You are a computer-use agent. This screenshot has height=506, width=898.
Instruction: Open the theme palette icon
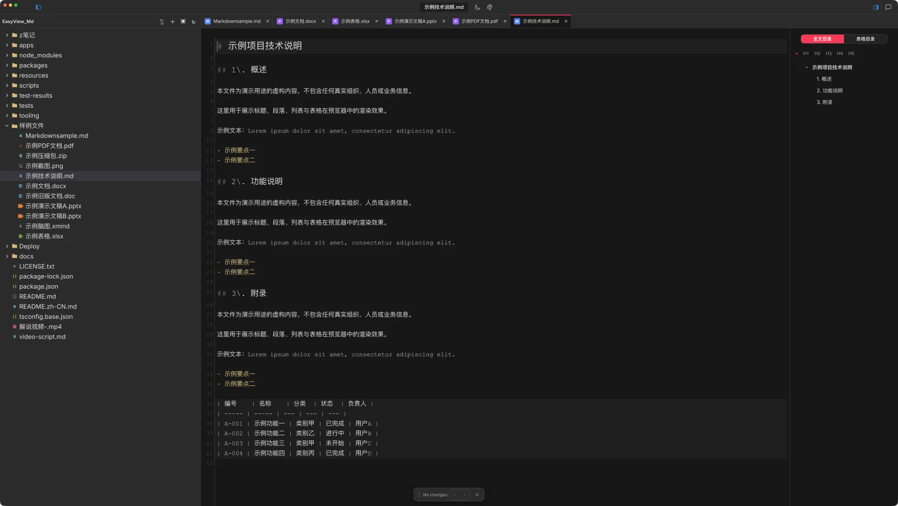[x=489, y=7]
